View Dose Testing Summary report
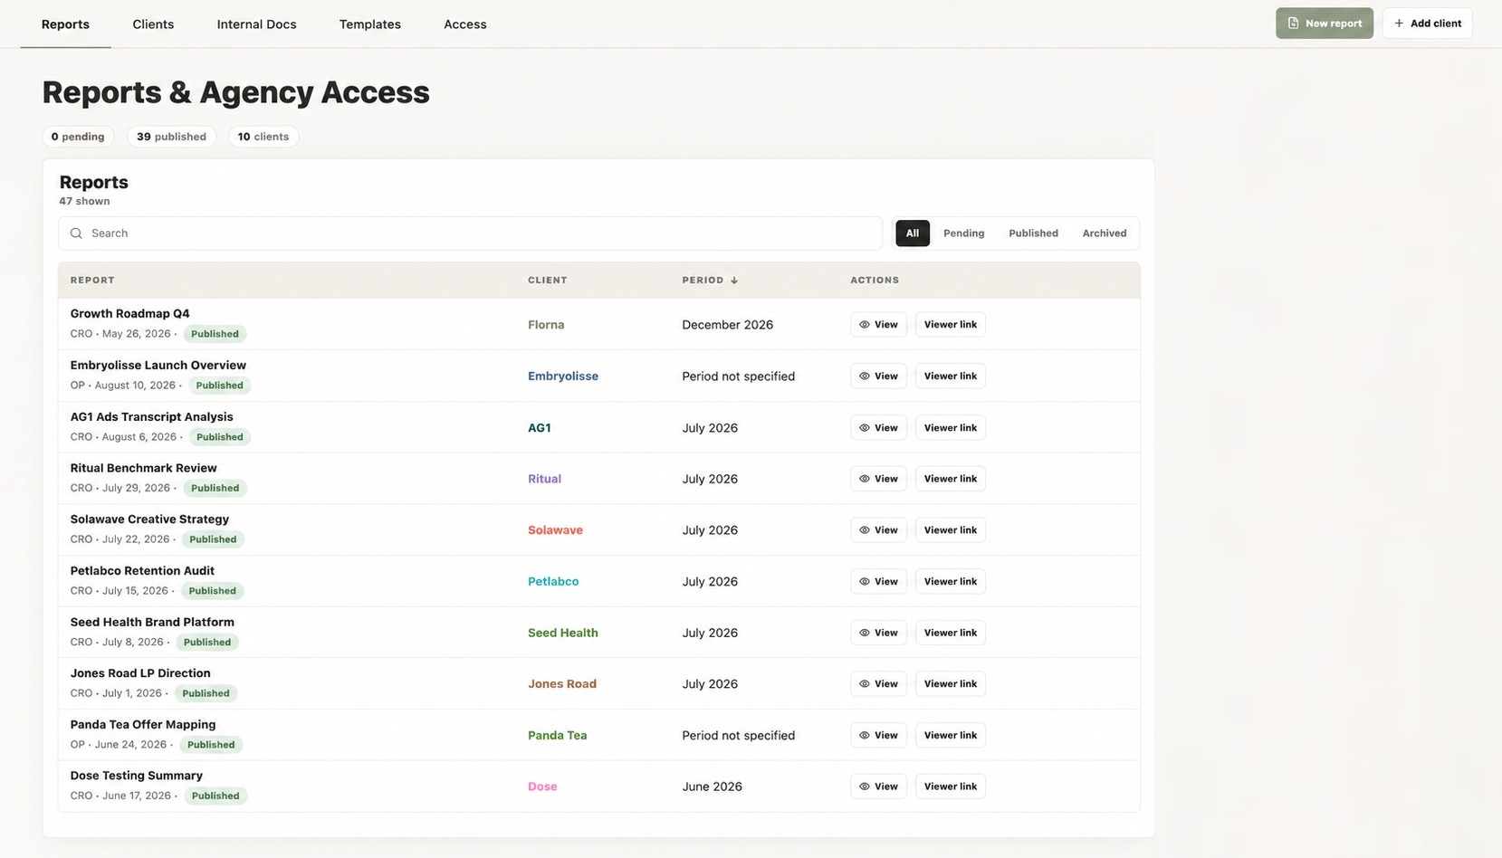The height and width of the screenshot is (858, 1502). coord(878,786)
